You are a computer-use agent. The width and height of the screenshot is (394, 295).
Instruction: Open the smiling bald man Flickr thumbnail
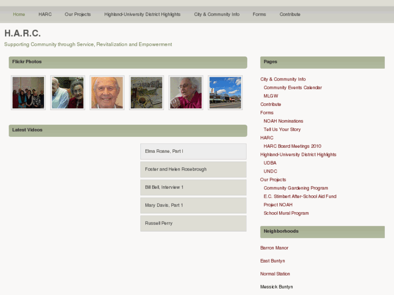tap(107, 93)
